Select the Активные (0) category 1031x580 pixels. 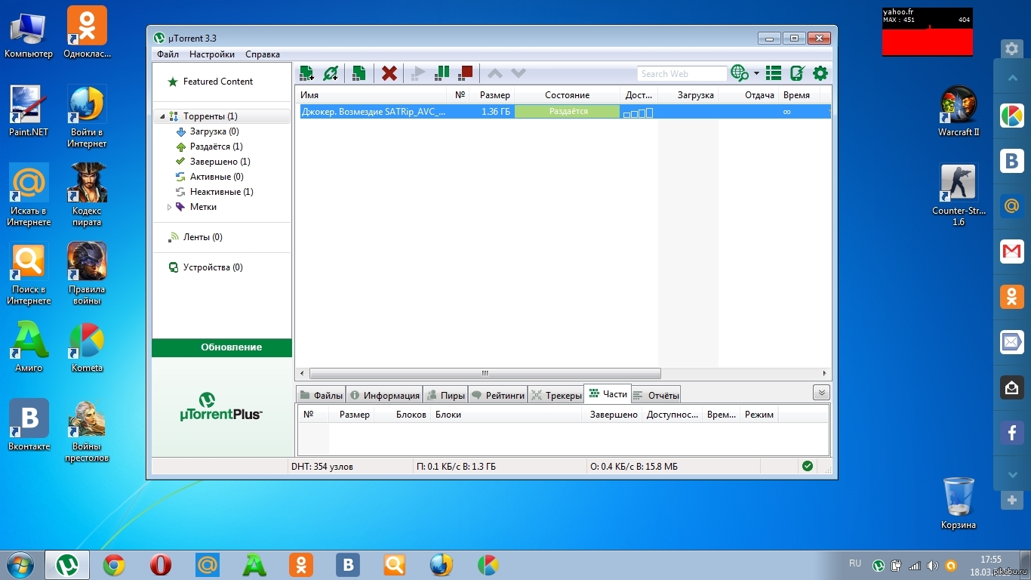[x=217, y=177]
